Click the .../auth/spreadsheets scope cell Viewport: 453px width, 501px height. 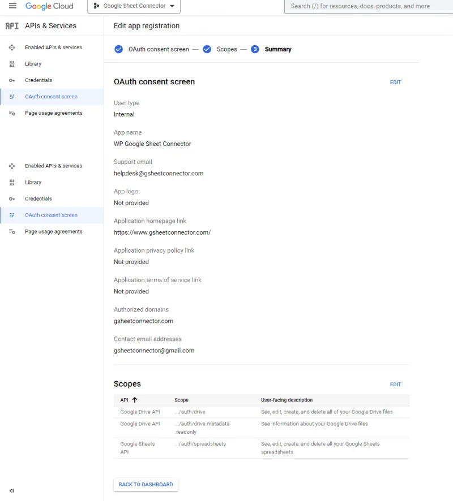coord(200,444)
